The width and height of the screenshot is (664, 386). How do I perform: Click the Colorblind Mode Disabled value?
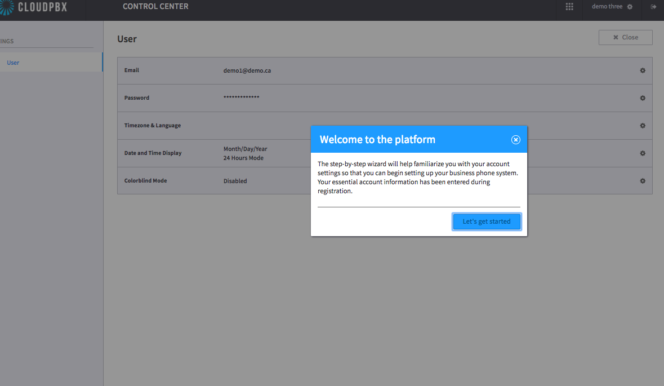(x=235, y=181)
